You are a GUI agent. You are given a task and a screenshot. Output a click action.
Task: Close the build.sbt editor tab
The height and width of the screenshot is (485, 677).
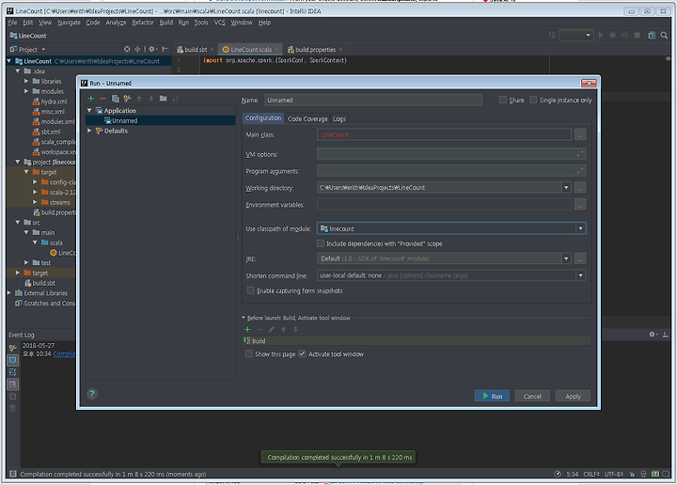212,50
